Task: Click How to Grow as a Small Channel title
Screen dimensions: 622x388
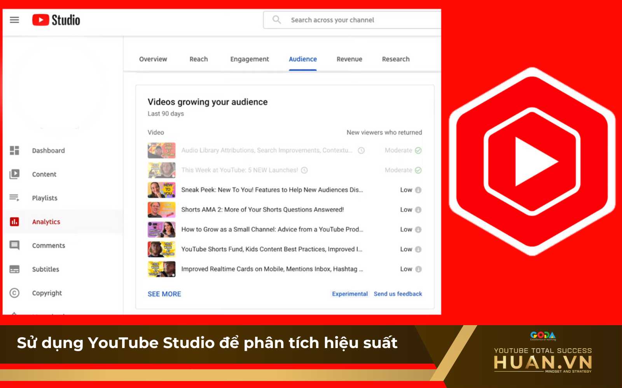Action: click(272, 229)
